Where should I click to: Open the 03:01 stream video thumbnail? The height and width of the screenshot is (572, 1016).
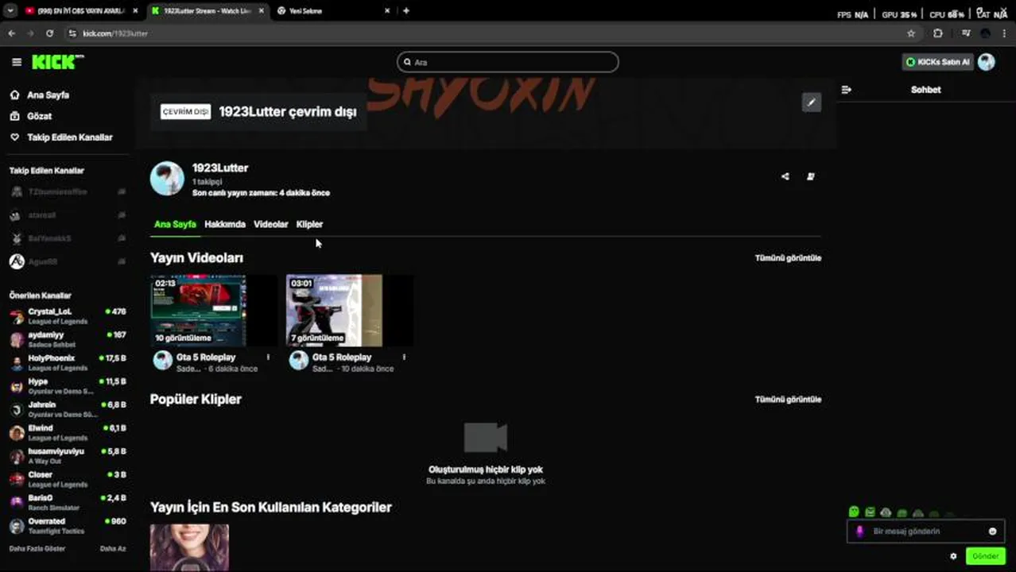click(349, 311)
